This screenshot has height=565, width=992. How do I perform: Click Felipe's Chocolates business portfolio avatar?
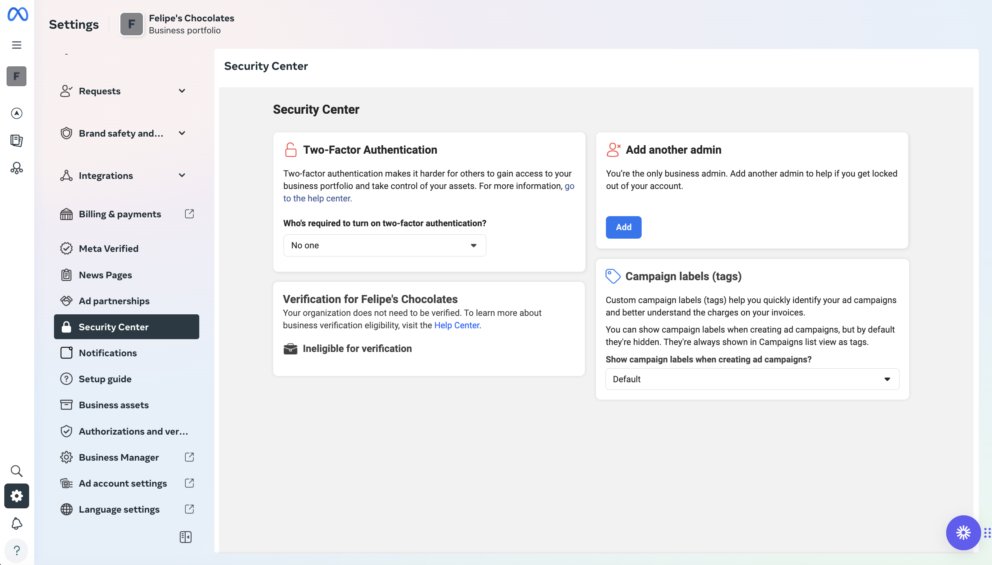[132, 24]
